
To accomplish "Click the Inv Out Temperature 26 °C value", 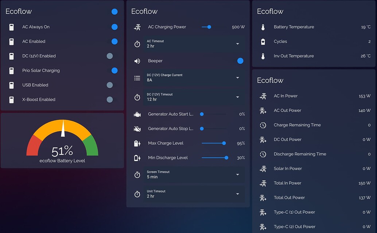I will (365, 56).
